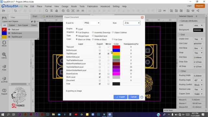This screenshot has width=208, height=117.
Task: Open the Support sidebar item
Action: pyautogui.click(x=4, y=92)
